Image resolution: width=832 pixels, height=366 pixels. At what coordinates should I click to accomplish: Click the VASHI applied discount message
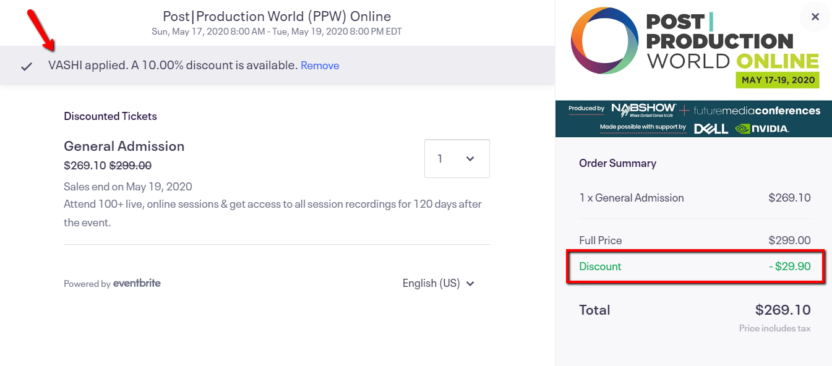173,66
